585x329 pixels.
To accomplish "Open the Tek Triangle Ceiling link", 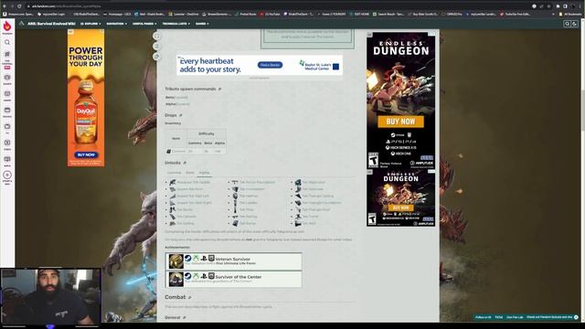I will click(317, 196).
